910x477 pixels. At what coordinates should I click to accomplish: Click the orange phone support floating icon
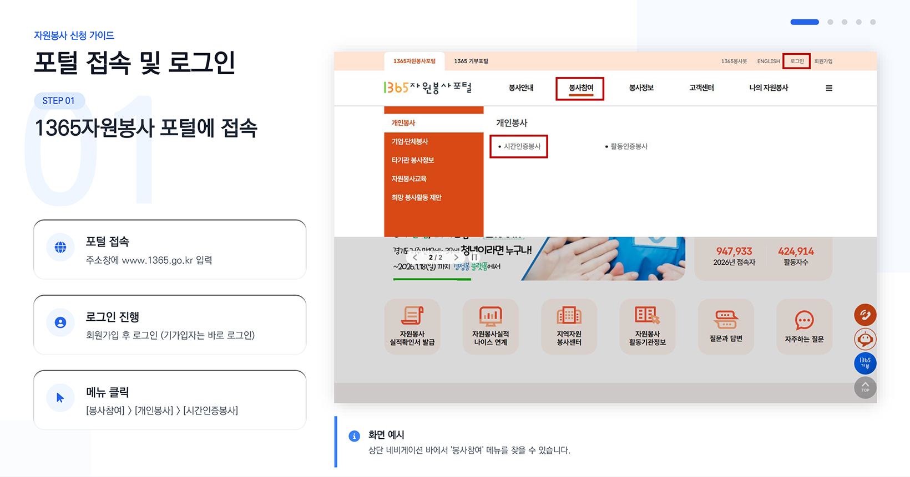tap(865, 315)
